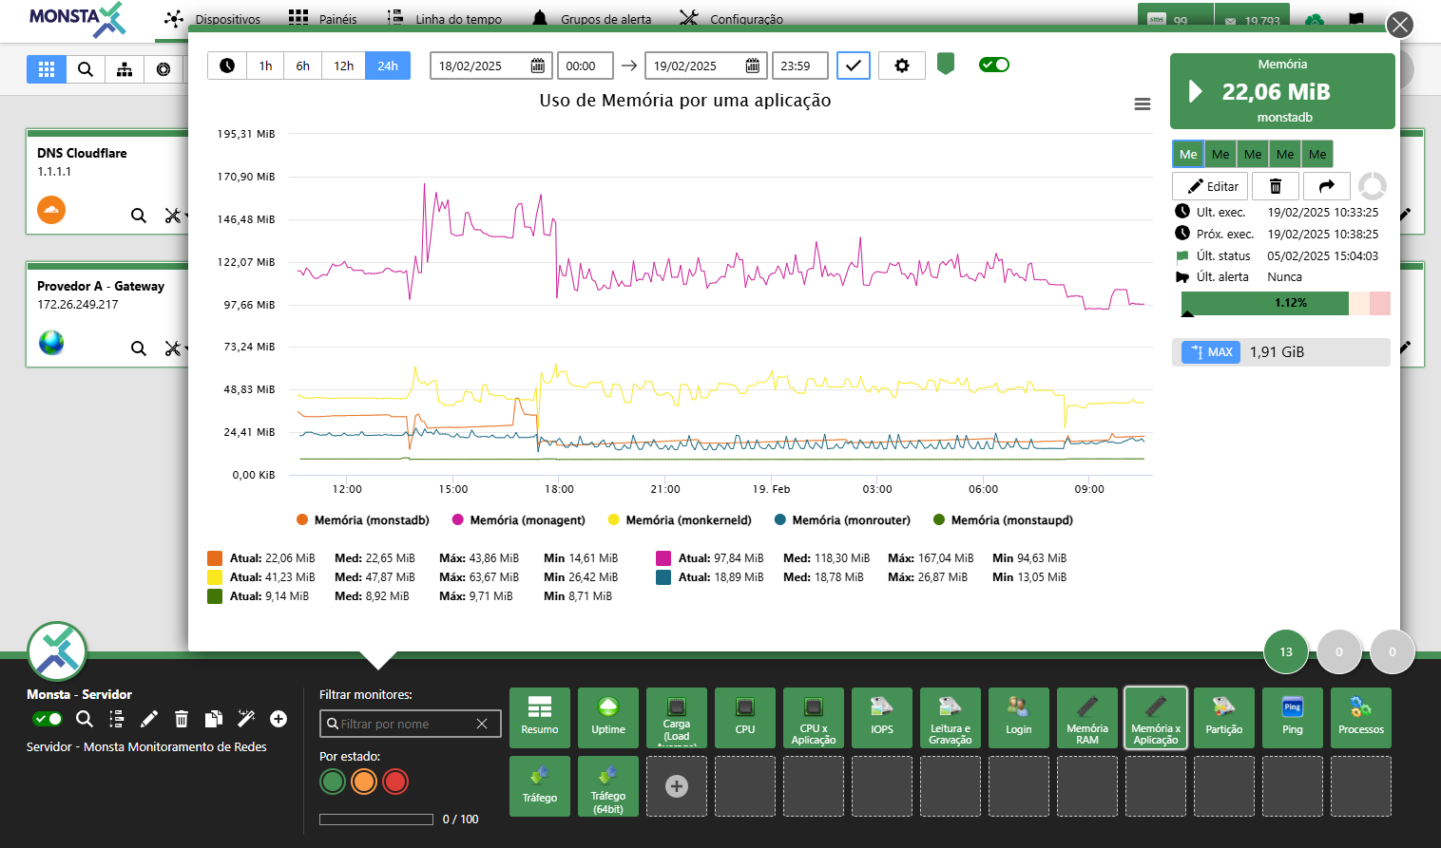The width and height of the screenshot is (1441, 848).
Task: Click the green shield tag icon
Action: (946, 64)
